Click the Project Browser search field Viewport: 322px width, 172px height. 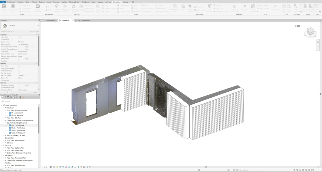tap(20, 102)
